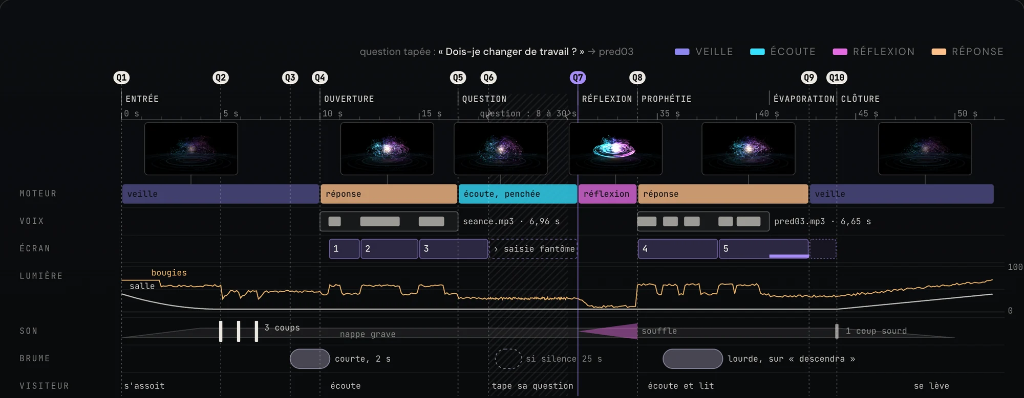Select the Q2 marker badge
Viewport: 1024px width, 398px height.
tap(221, 78)
